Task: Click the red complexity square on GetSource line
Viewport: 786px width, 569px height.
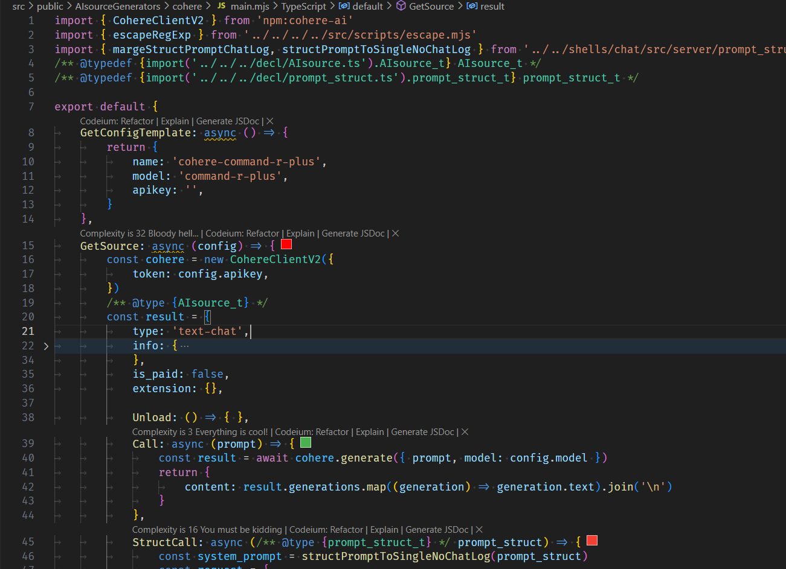Action: click(x=286, y=244)
